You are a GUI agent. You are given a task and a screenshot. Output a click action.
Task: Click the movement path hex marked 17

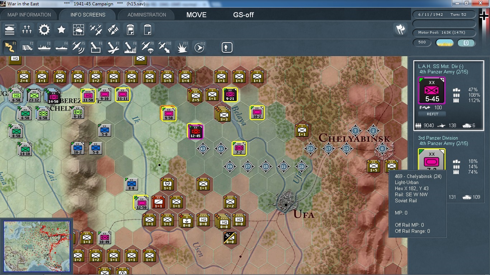[x=328, y=149]
